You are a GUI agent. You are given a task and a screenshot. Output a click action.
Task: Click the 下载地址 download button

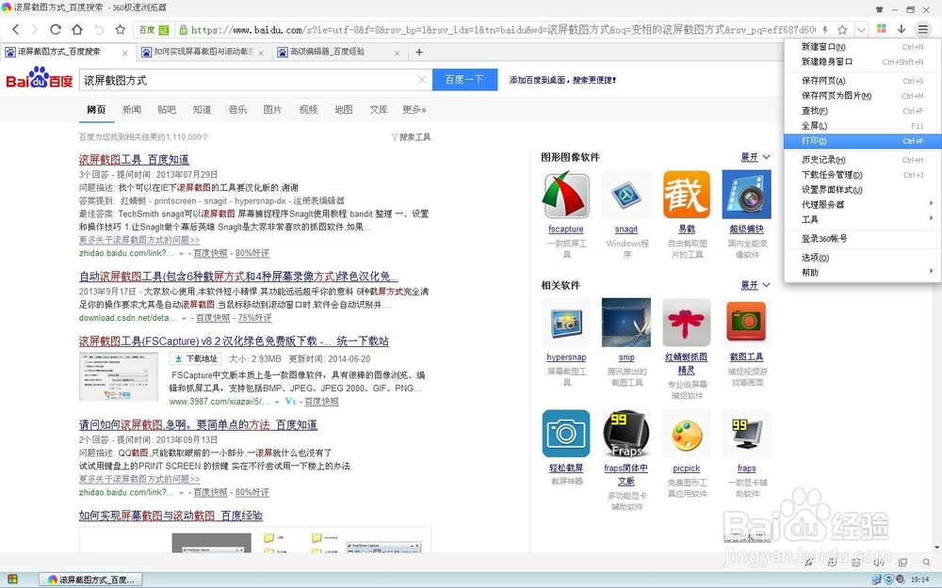click(x=196, y=358)
